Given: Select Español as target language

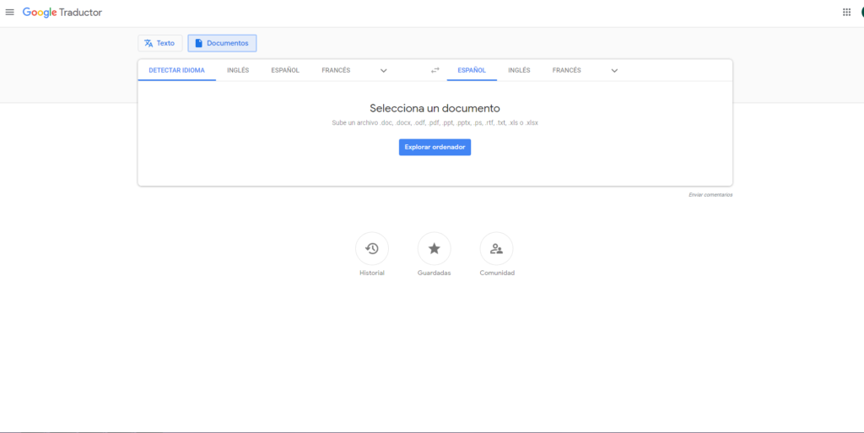Looking at the screenshot, I should (472, 70).
